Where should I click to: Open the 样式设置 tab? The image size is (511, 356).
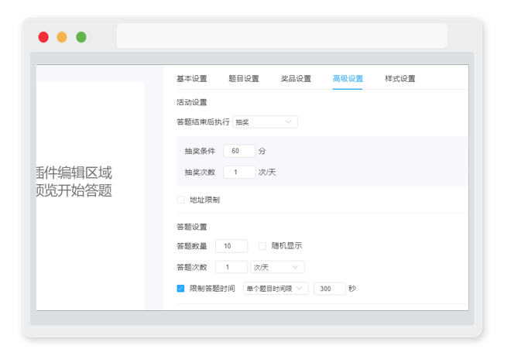[400, 78]
